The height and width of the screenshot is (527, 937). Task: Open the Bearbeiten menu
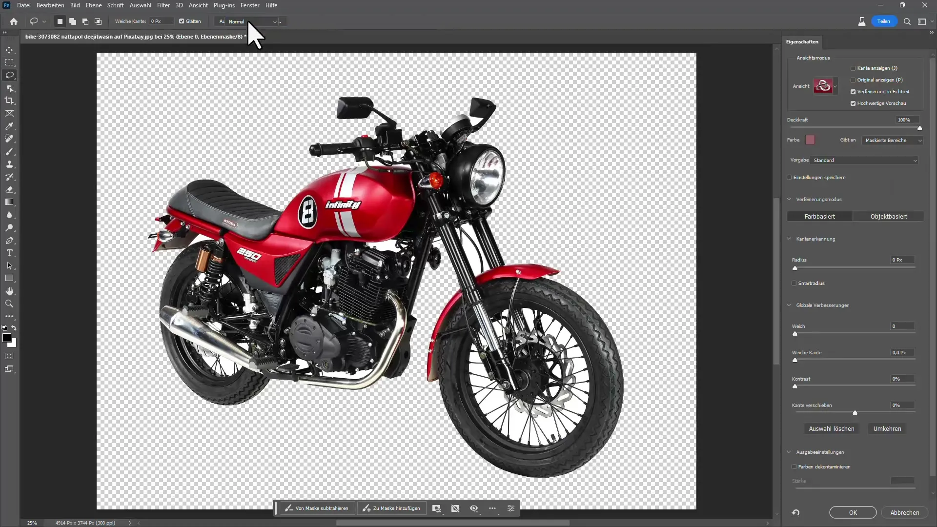pyautogui.click(x=50, y=5)
